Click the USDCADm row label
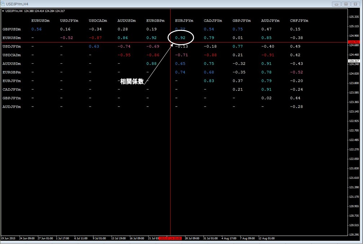The width and height of the screenshot is (363, 244). point(12,55)
